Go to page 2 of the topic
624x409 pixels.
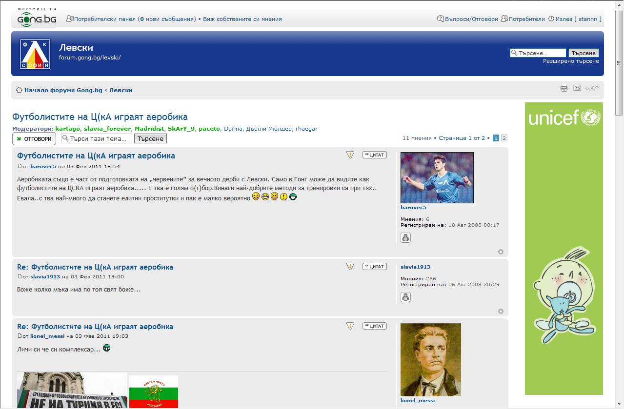pos(504,138)
